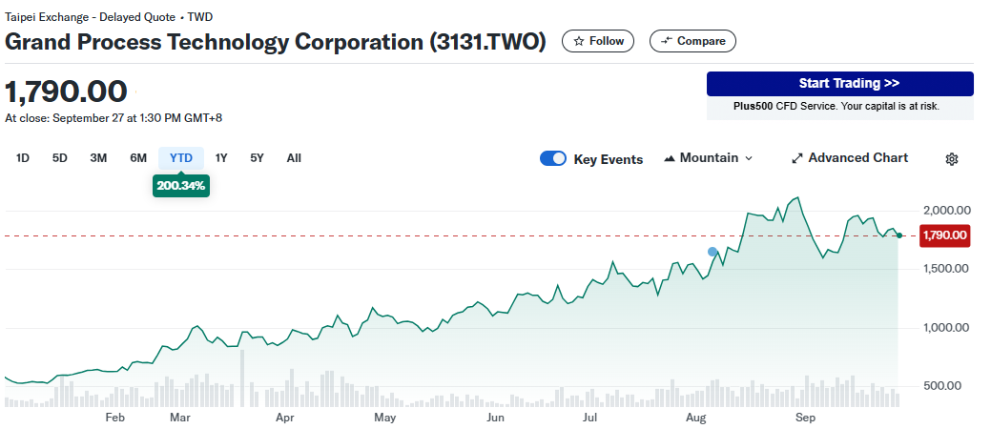
Task: Show the 1Y time range
Action: click(221, 158)
